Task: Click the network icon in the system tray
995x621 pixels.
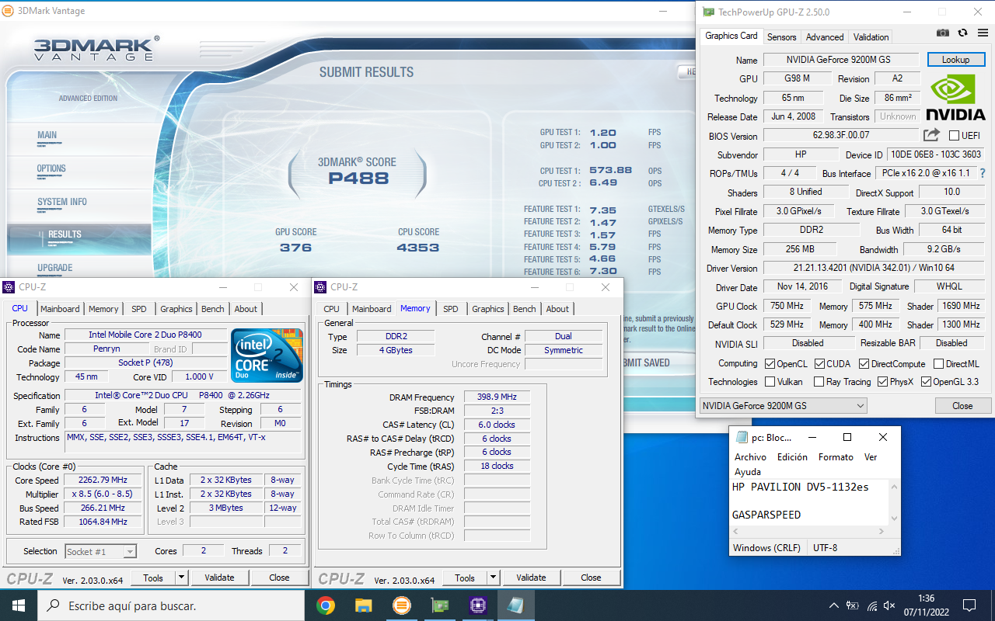Action: pyautogui.click(x=872, y=605)
